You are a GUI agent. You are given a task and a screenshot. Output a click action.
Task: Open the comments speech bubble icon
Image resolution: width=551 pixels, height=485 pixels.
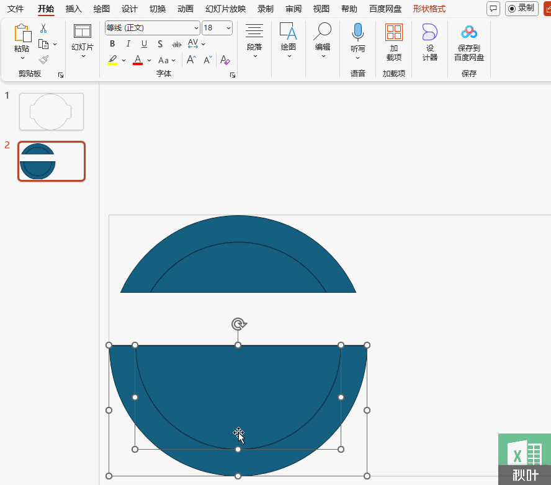[x=493, y=9]
